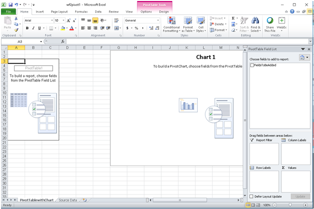Open the General number format dropdown
This screenshot has height=209, width=314.
point(158,20)
